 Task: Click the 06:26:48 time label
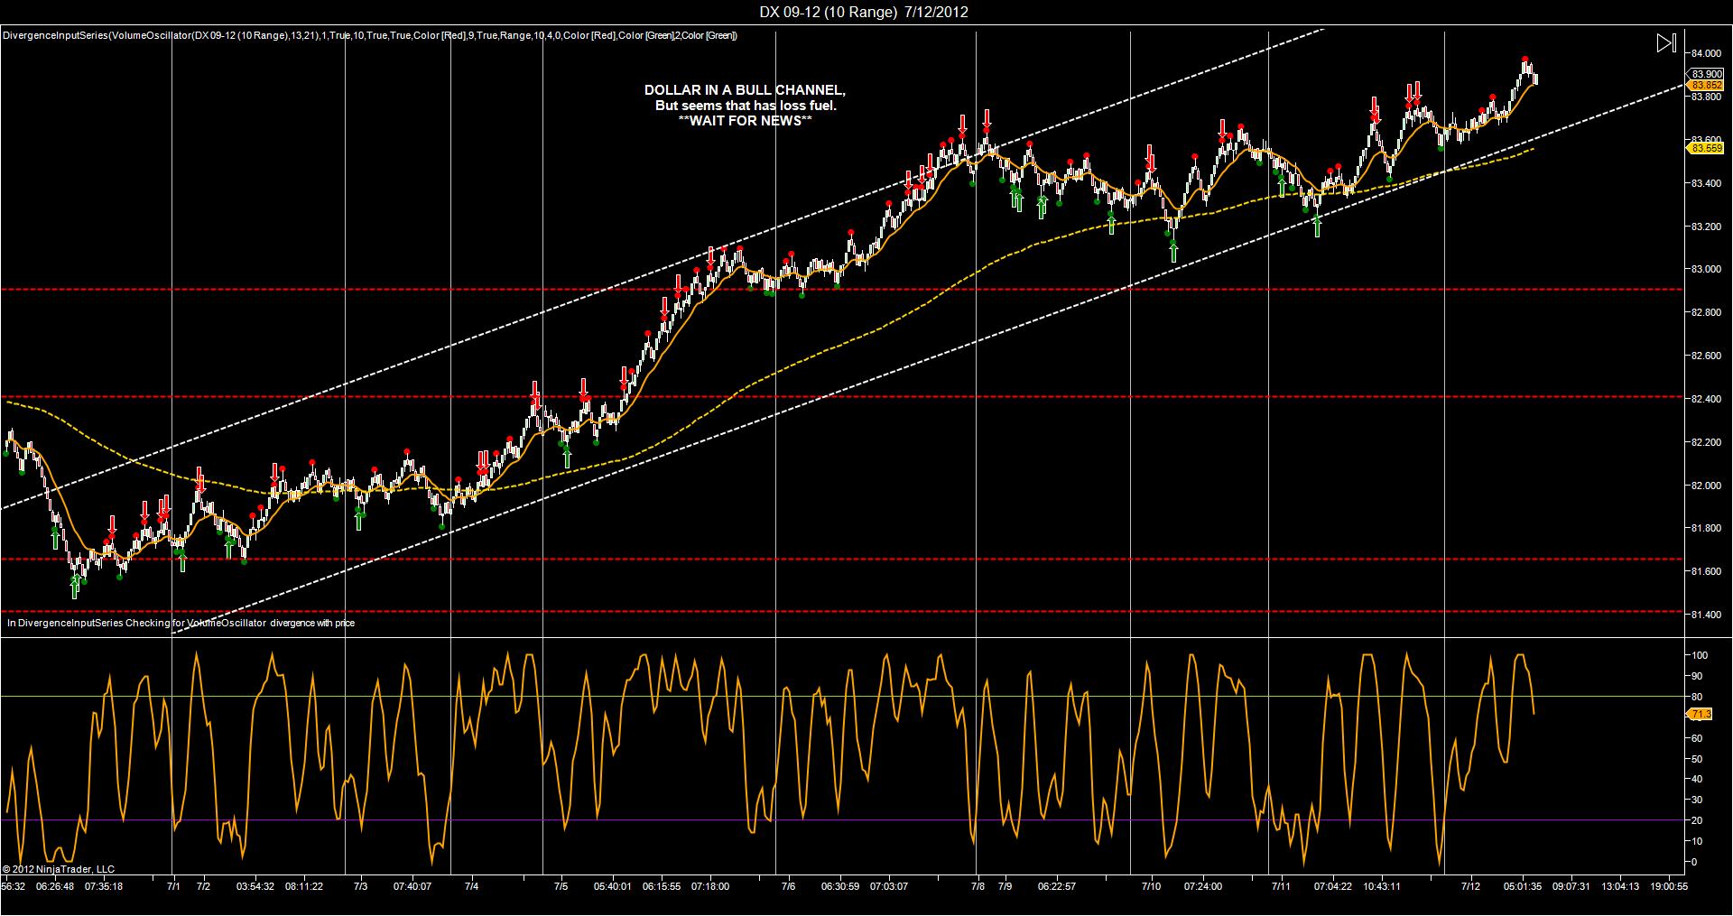click(x=54, y=886)
